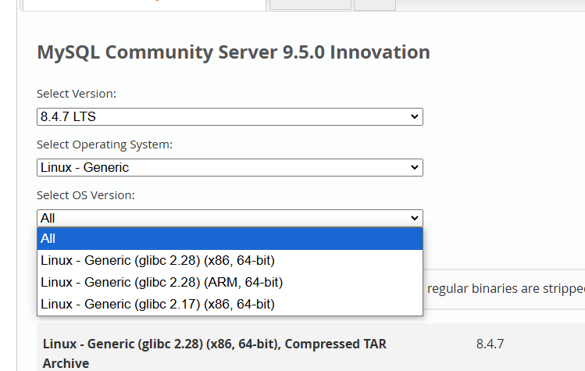
Task: Click the 8.4.7 version cell
Action: pos(490,344)
